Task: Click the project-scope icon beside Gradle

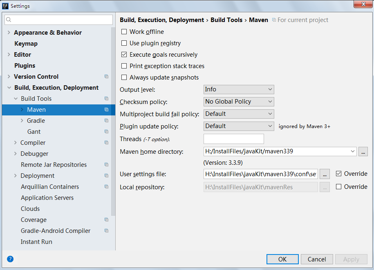Action: pos(106,121)
